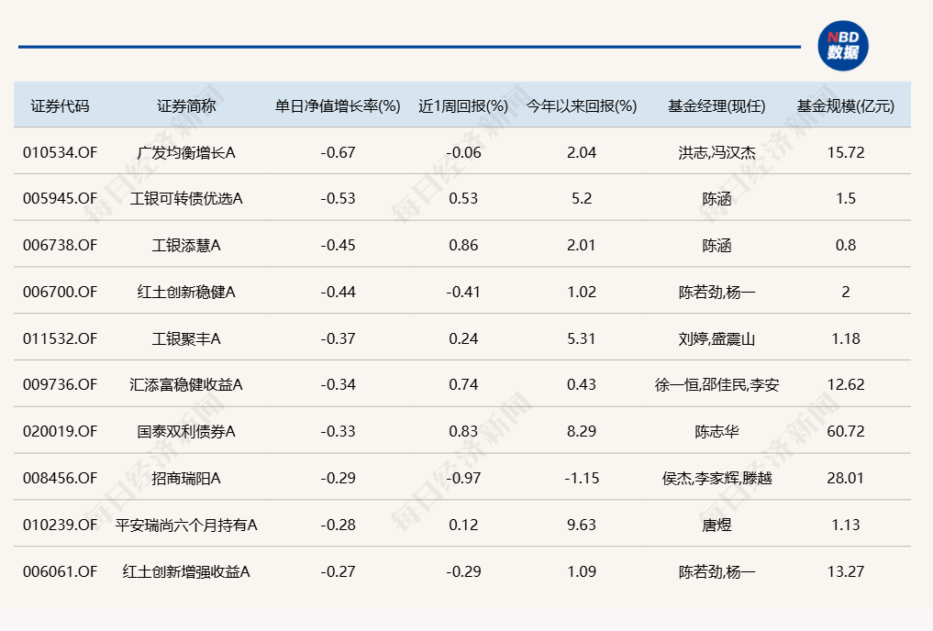This screenshot has height=631, width=933.
Task: Click daily growth value -0.44
Action: (338, 292)
